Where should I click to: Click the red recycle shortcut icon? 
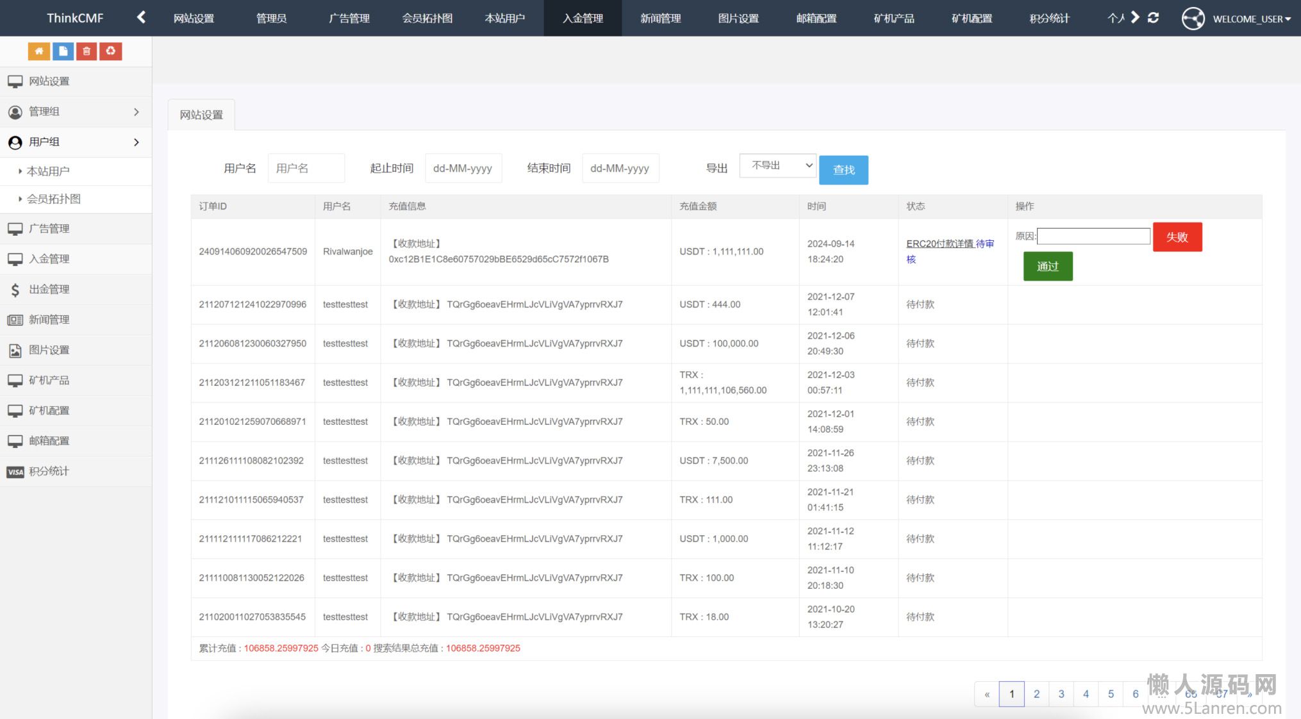click(x=111, y=51)
